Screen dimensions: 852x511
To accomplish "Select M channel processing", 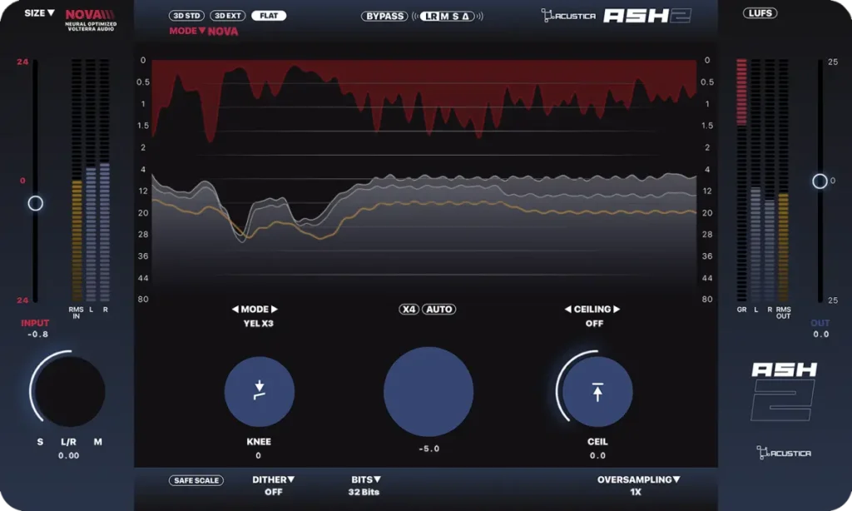I will pos(444,17).
